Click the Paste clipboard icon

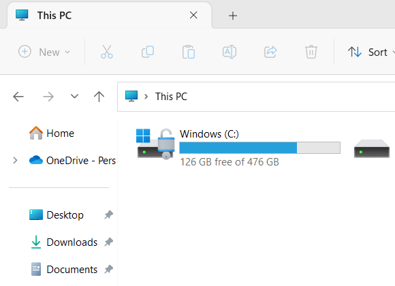189,52
